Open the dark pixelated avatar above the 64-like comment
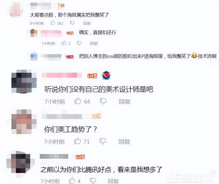Screen dimensions: 219x184 (x=24, y=81)
